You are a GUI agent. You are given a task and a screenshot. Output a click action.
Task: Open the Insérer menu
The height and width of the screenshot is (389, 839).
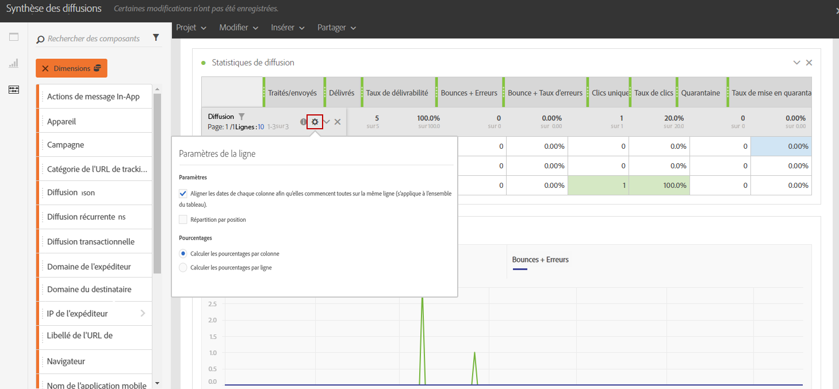288,28
